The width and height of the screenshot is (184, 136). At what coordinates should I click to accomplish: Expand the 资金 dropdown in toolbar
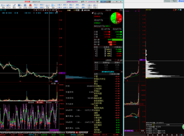36,5
